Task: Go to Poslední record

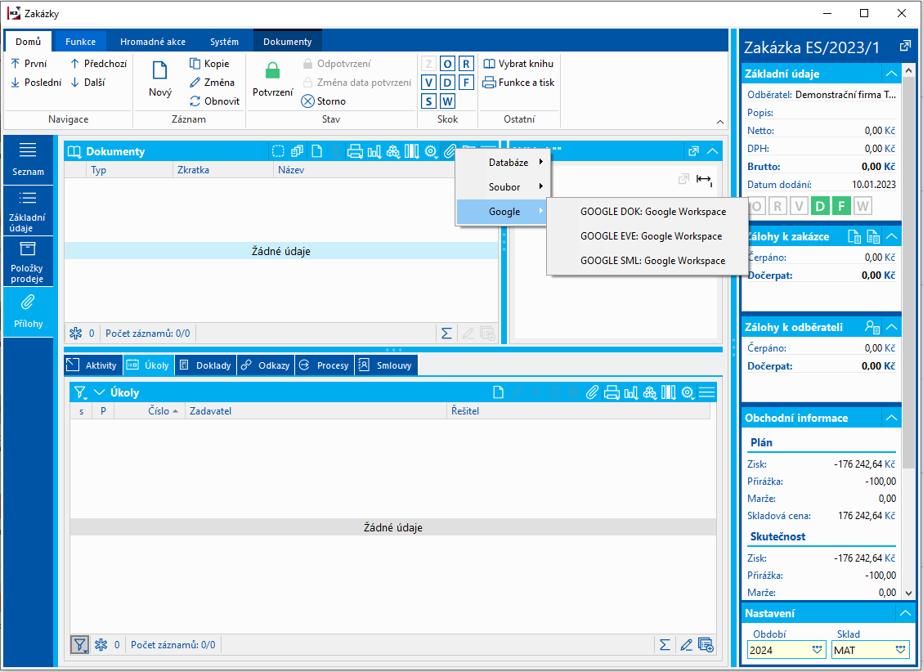Action: (36, 83)
